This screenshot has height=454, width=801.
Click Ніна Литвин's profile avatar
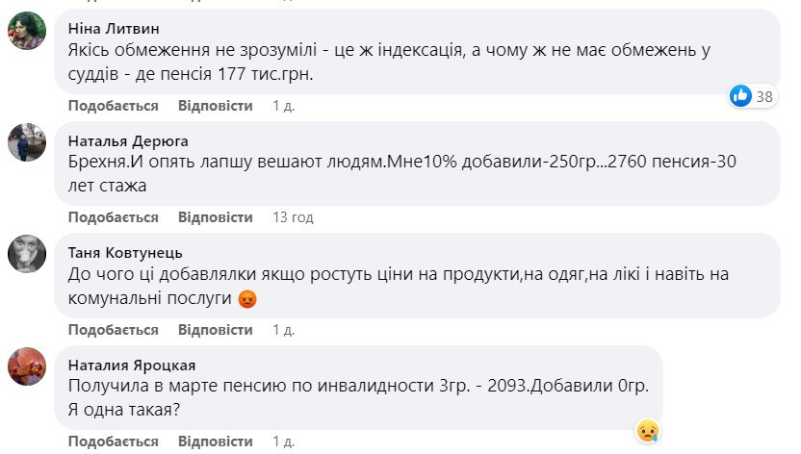[x=27, y=31]
